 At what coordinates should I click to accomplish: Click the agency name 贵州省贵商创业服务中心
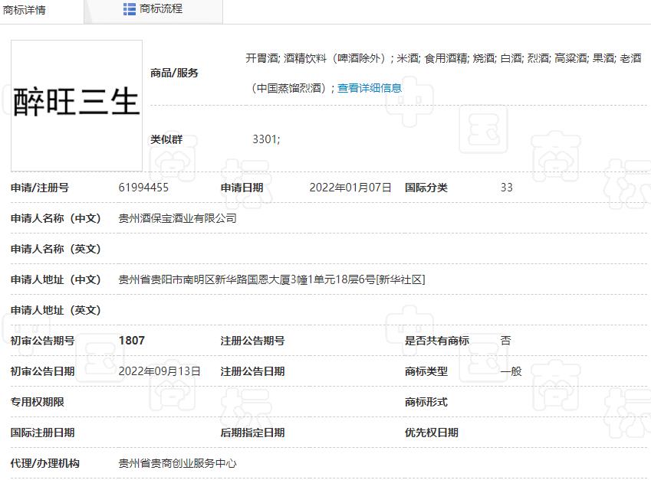click(178, 463)
